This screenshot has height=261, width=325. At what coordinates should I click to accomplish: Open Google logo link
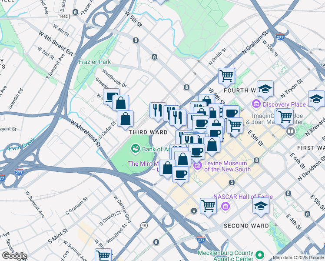(14, 256)
